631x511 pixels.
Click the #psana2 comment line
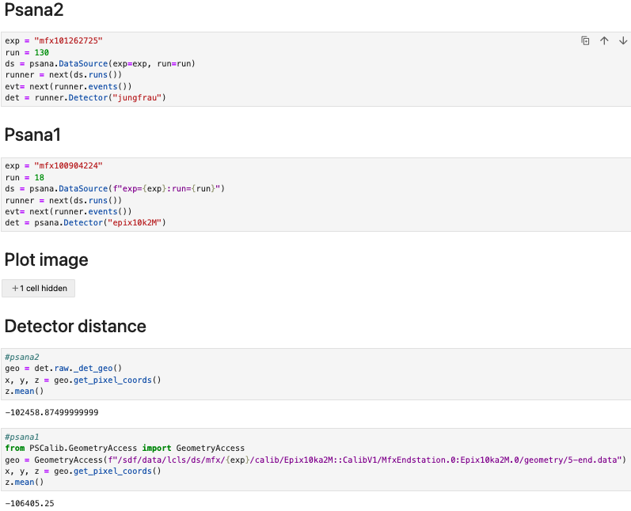(x=21, y=357)
